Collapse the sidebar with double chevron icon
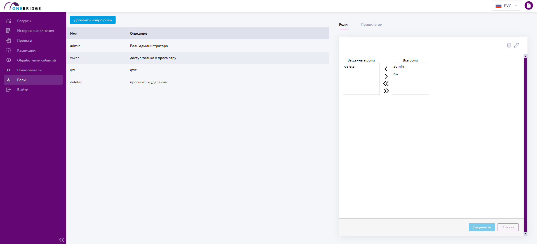 [62, 240]
